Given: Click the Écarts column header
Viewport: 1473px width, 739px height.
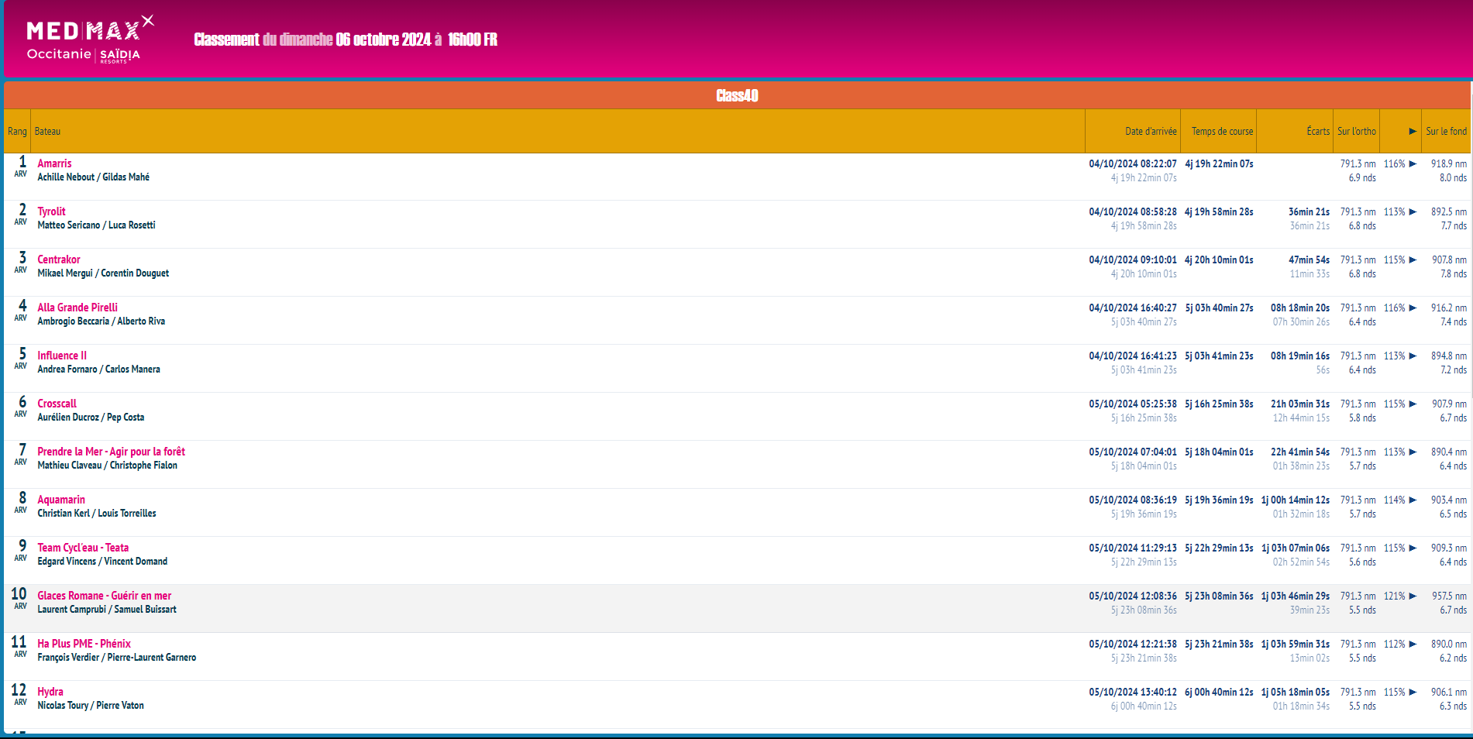Looking at the screenshot, I should click(x=1317, y=132).
